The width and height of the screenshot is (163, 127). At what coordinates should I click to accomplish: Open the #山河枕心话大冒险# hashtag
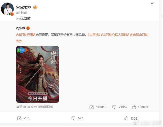pyautogui.click(x=115, y=34)
